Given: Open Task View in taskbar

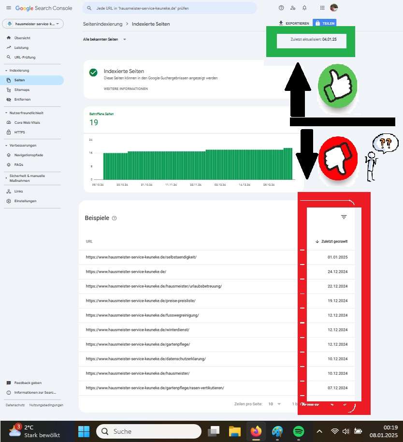Looking at the screenshot, I should click(x=214, y=431).
